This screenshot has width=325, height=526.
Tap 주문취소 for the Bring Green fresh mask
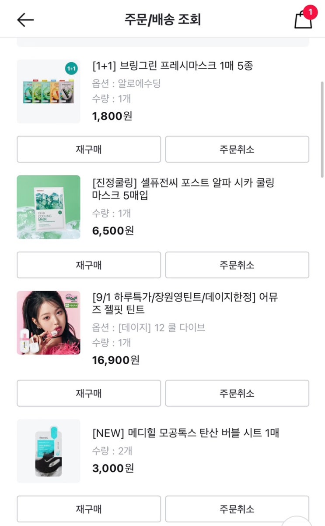(237, 149)
